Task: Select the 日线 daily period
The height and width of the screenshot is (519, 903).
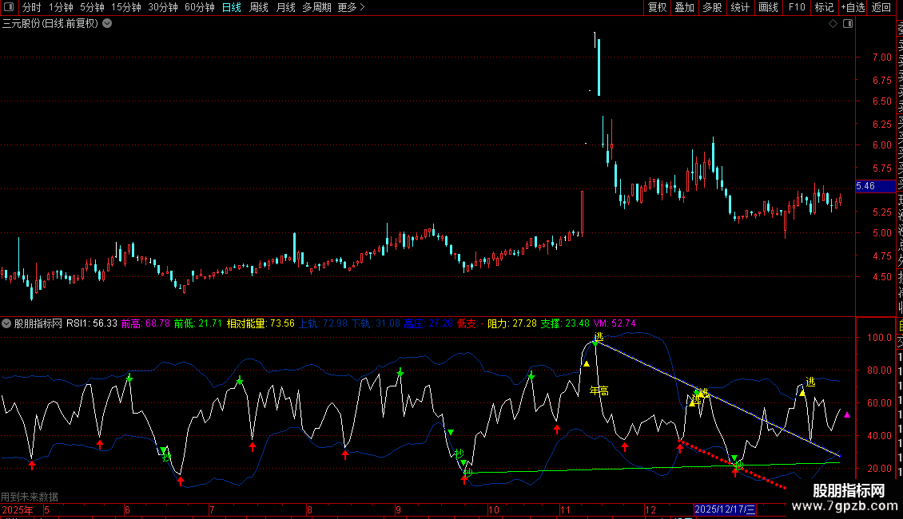Action: tap(232, 7)
